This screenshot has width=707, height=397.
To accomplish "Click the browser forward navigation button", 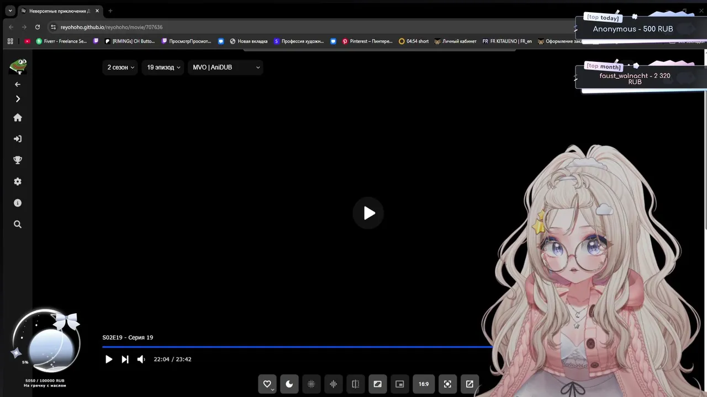I will point(24,27).
